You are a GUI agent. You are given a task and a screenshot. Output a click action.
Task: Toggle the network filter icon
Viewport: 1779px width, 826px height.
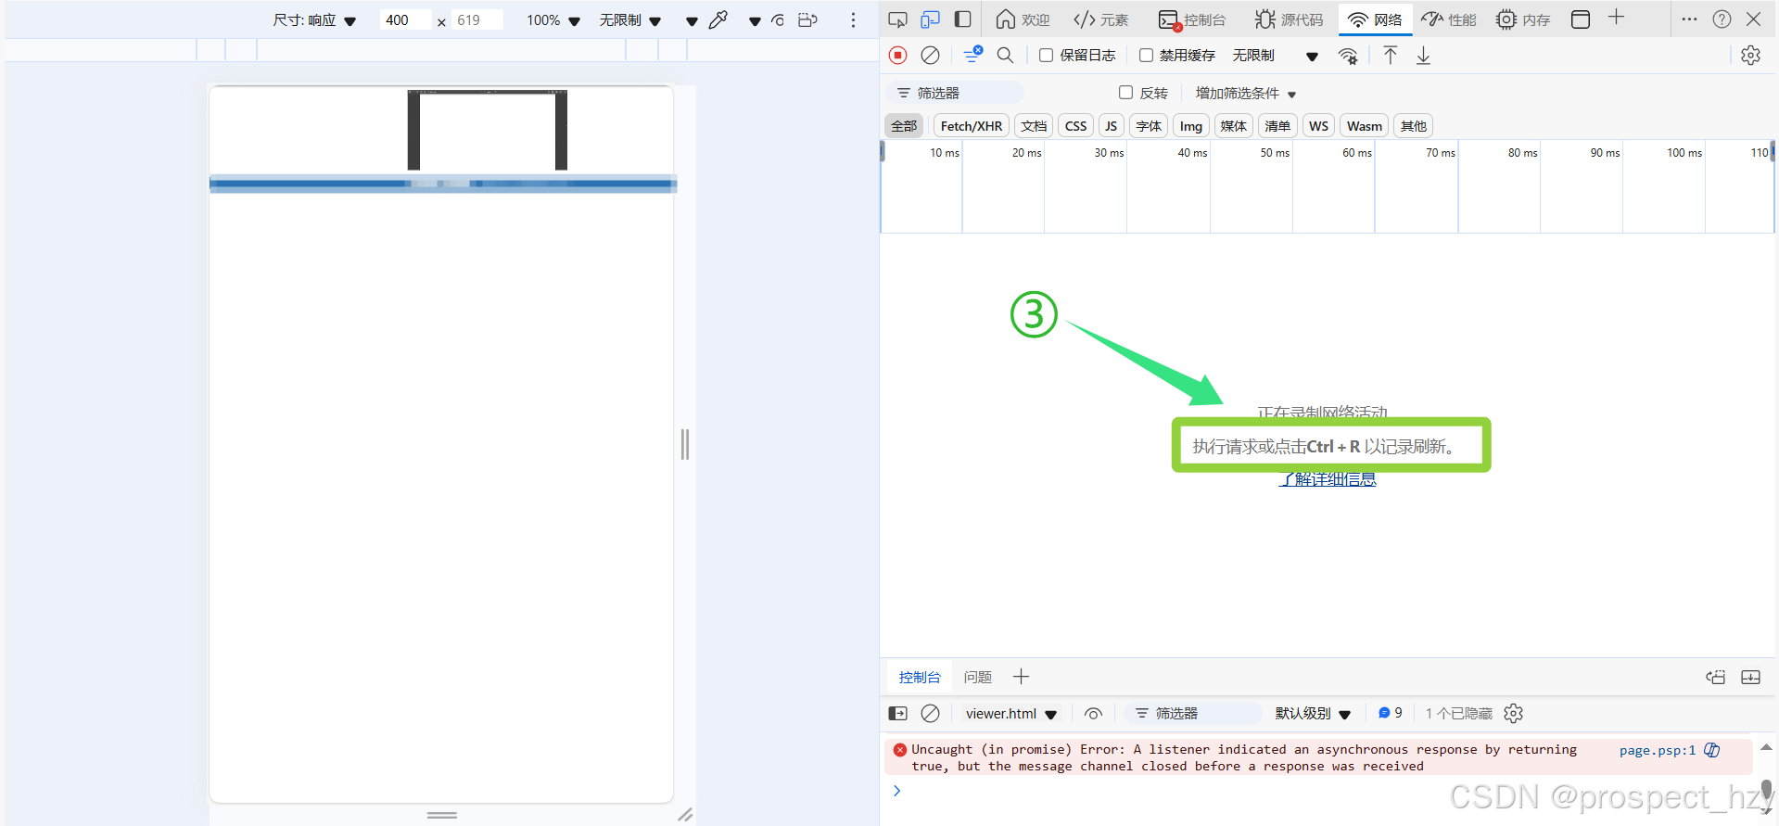pyautogui.click(x=972, y=56)
